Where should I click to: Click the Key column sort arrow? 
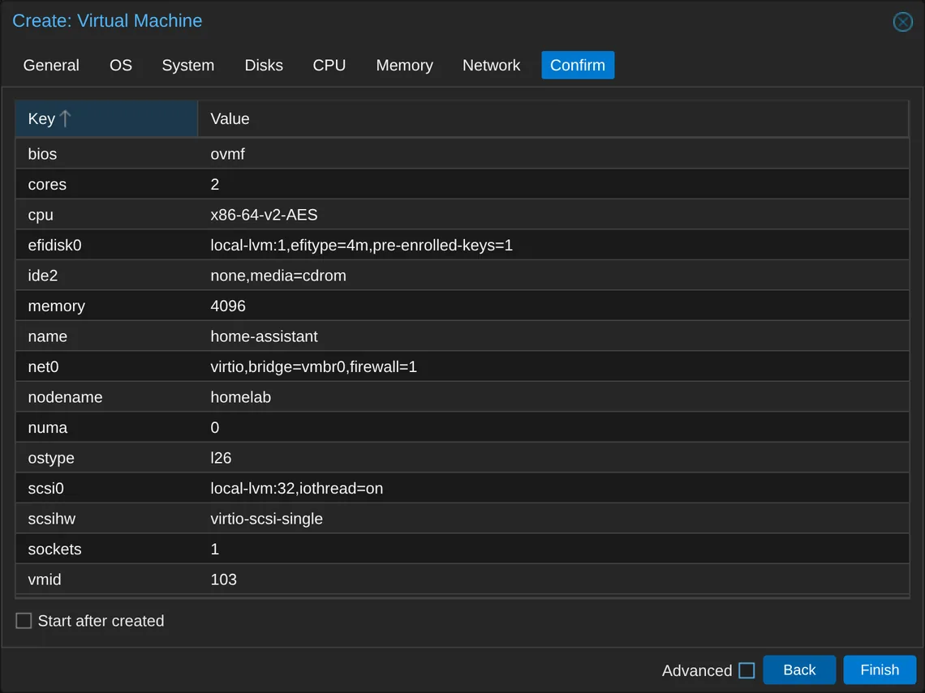click(66, 119)
